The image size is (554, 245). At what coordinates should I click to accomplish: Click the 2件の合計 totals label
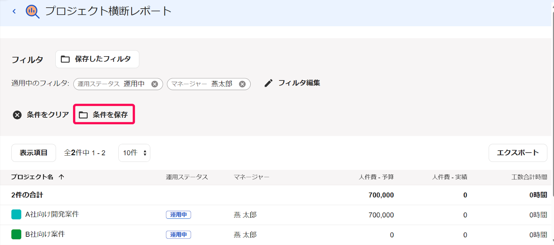(x=27, y=195)
